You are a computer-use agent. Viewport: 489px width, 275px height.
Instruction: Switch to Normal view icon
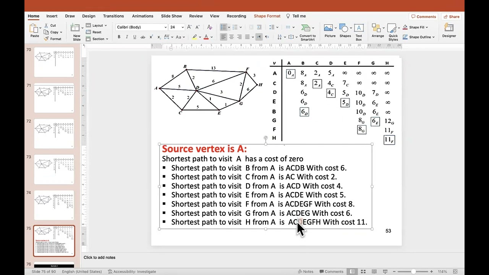[352, 272]
